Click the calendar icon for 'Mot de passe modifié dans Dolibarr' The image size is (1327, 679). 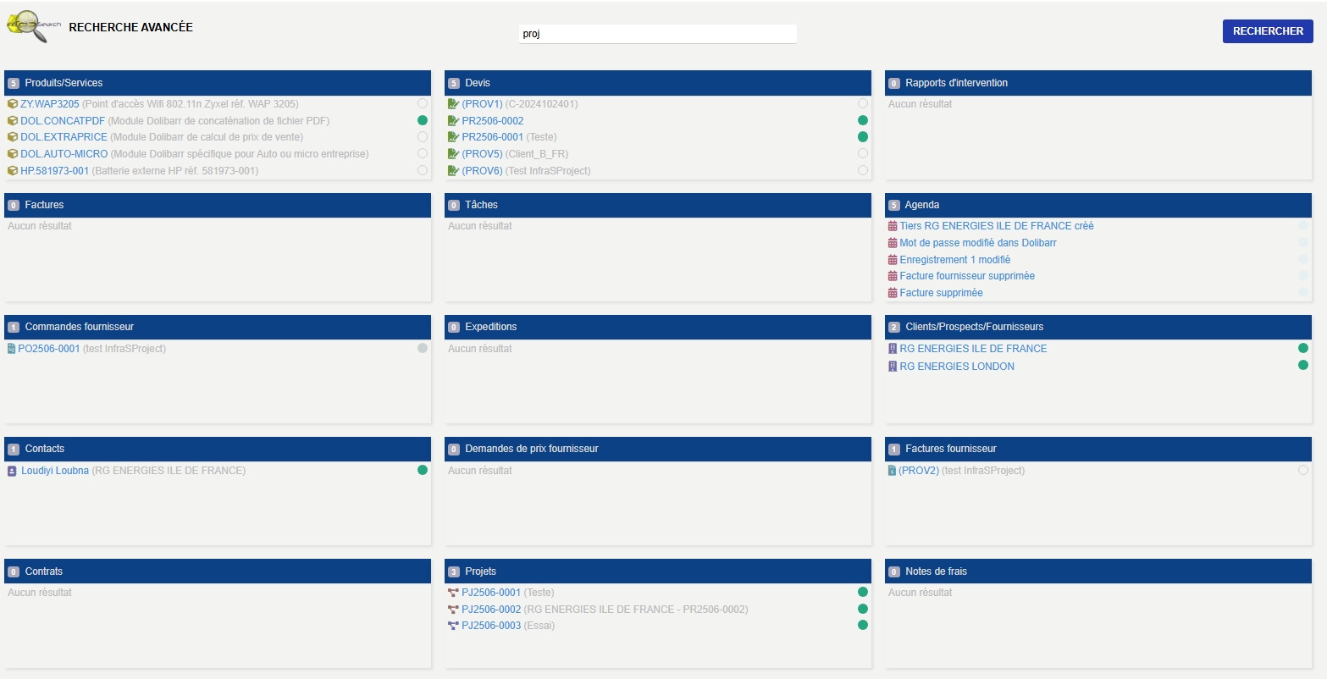(x=893, y=243)
